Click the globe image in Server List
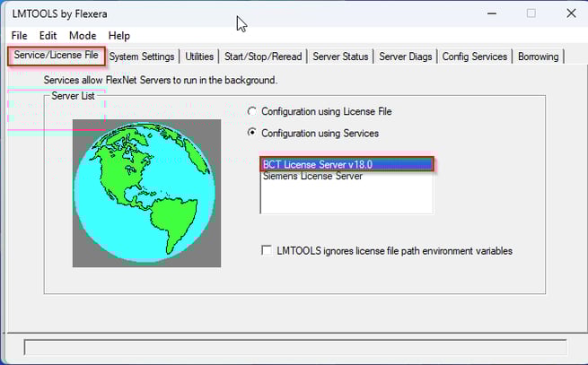This screenshot has width=588, height=365. pos(146,193)
